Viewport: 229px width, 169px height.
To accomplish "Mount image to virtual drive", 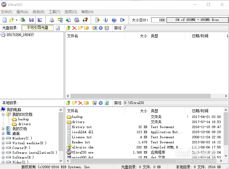I will 77,20.
